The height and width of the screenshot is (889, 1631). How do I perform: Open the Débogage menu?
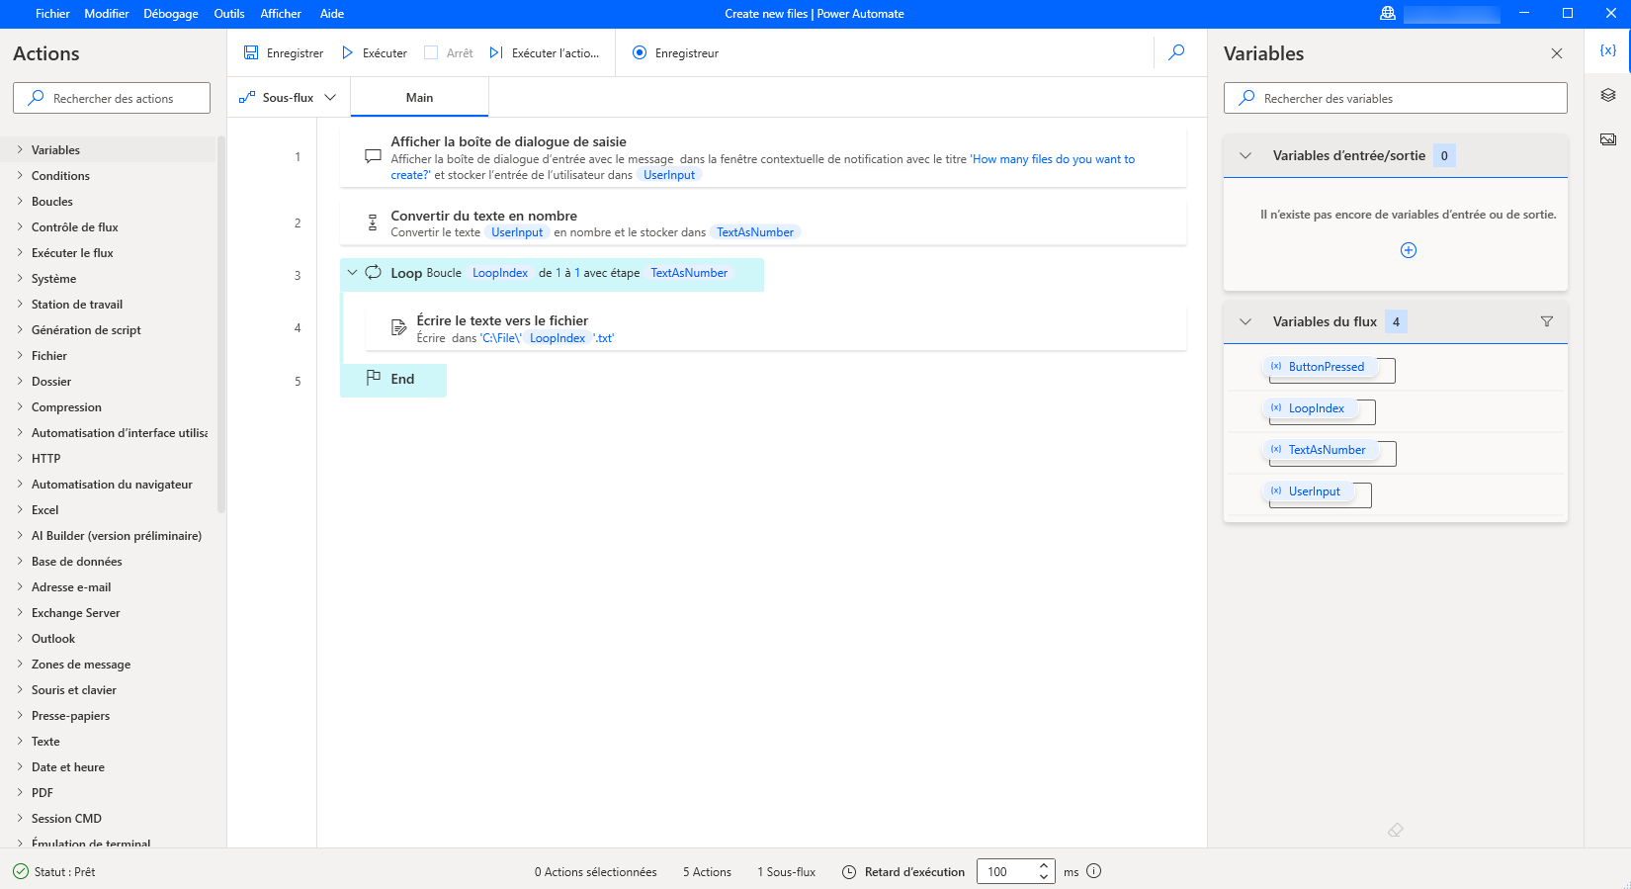[x=171, y=14]
